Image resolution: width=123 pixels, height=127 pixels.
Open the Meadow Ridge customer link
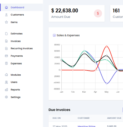pyautogui.click(x=86, y=126)
